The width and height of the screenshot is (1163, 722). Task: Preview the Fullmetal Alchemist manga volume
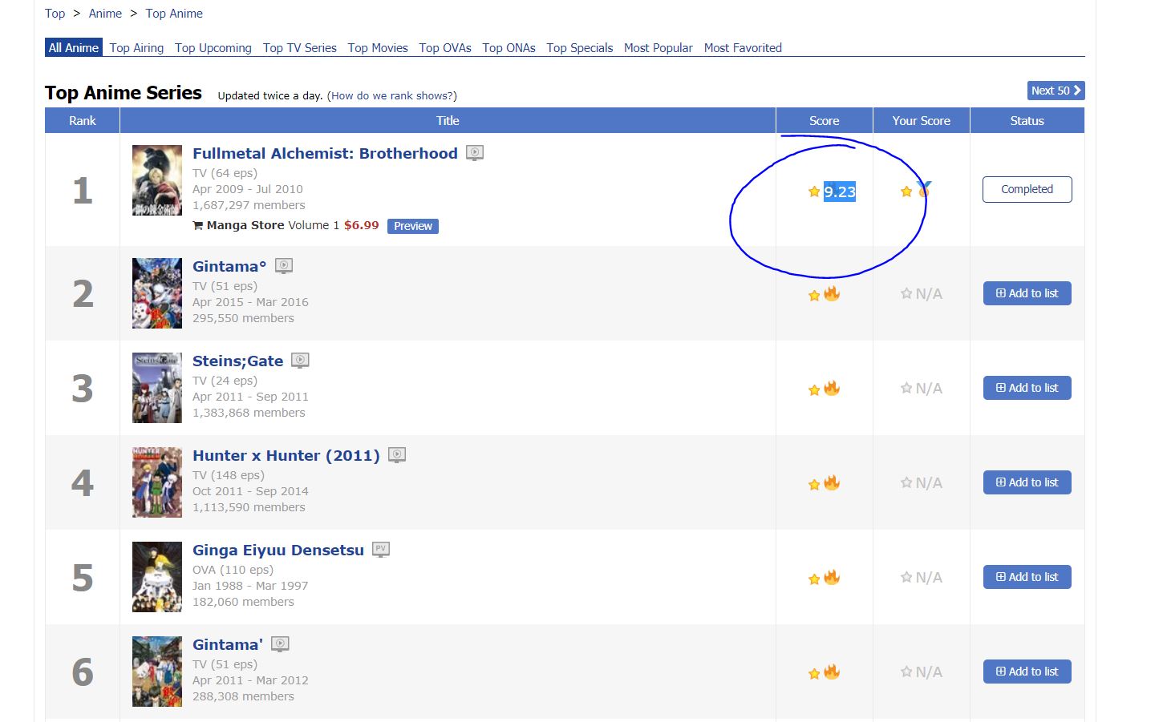(412, 226)
